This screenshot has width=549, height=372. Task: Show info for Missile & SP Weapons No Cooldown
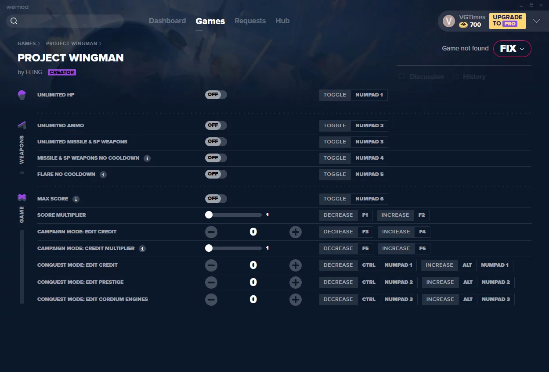[x=147, y=158]
